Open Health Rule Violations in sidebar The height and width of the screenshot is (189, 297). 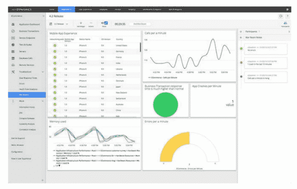(x=28, y=89)
